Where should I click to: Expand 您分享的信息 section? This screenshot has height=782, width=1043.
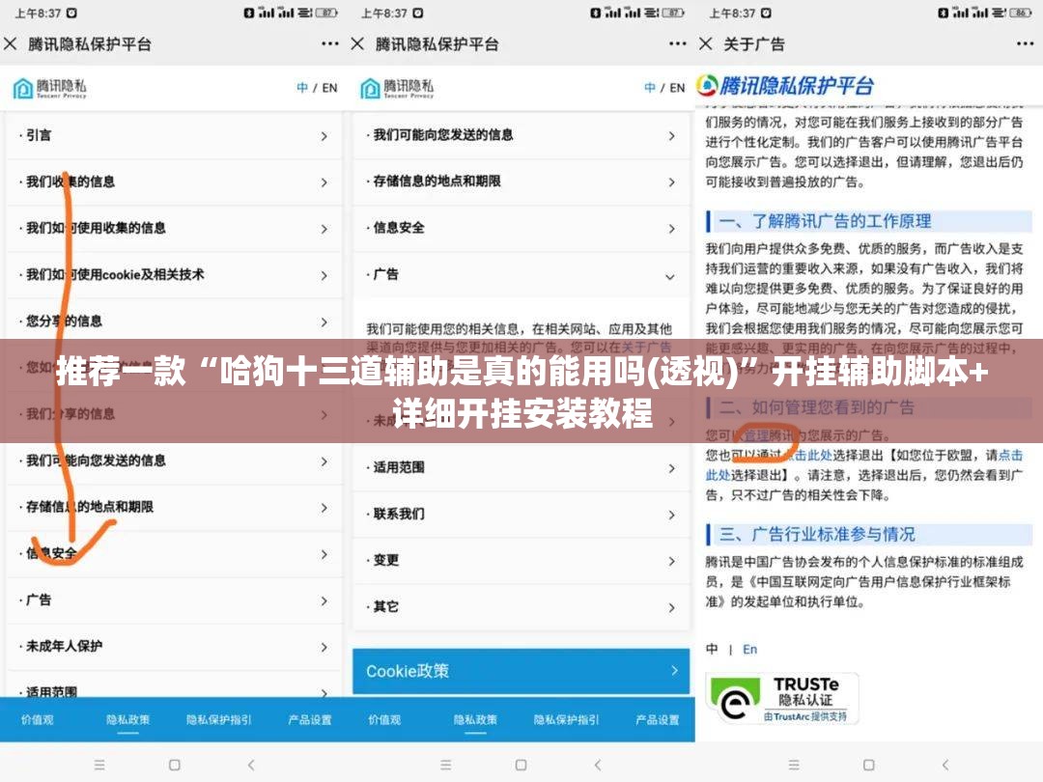[173, 321]
